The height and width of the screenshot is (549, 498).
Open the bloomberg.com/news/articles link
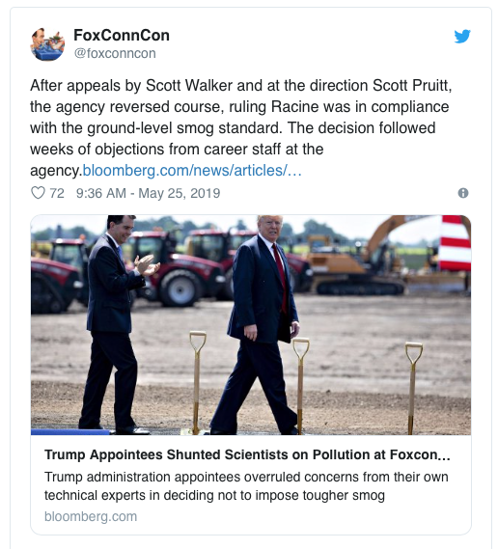click(192, 171)
